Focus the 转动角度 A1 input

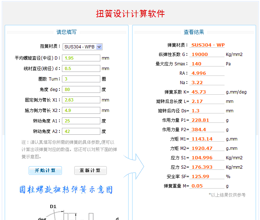pyautogui.click(x=81, y=121)
